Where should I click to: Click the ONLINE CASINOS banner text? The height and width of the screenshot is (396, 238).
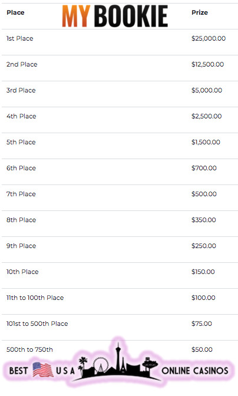195,371
